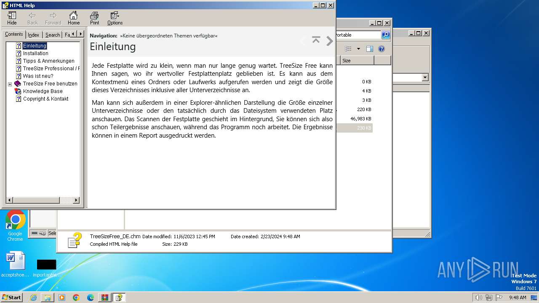Switch to the Search tab
This screenshot has height=303, width=539.
click(53, 35)
